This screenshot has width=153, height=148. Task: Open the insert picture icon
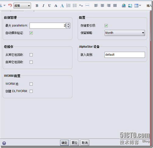click(x=130, y=6)
